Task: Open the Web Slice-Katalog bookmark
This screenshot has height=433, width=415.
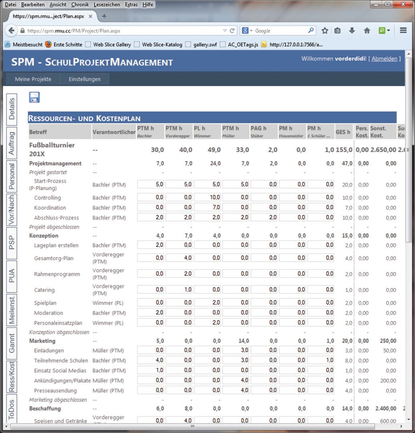Action: point(158,45)
